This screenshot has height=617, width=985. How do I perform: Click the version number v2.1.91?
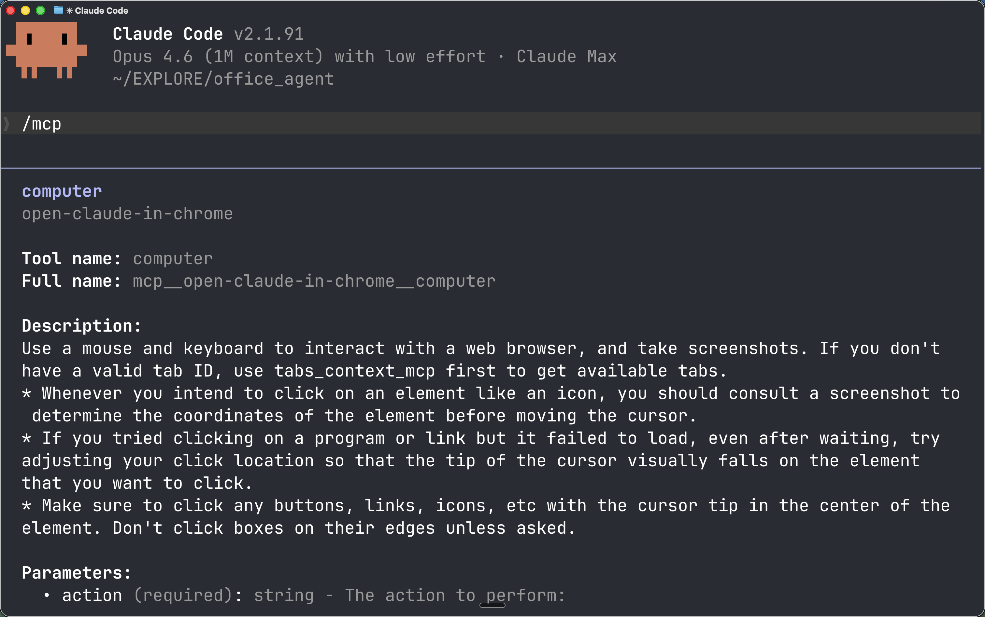coord(269,34)
